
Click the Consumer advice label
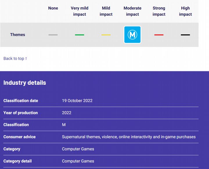point(19,137)
